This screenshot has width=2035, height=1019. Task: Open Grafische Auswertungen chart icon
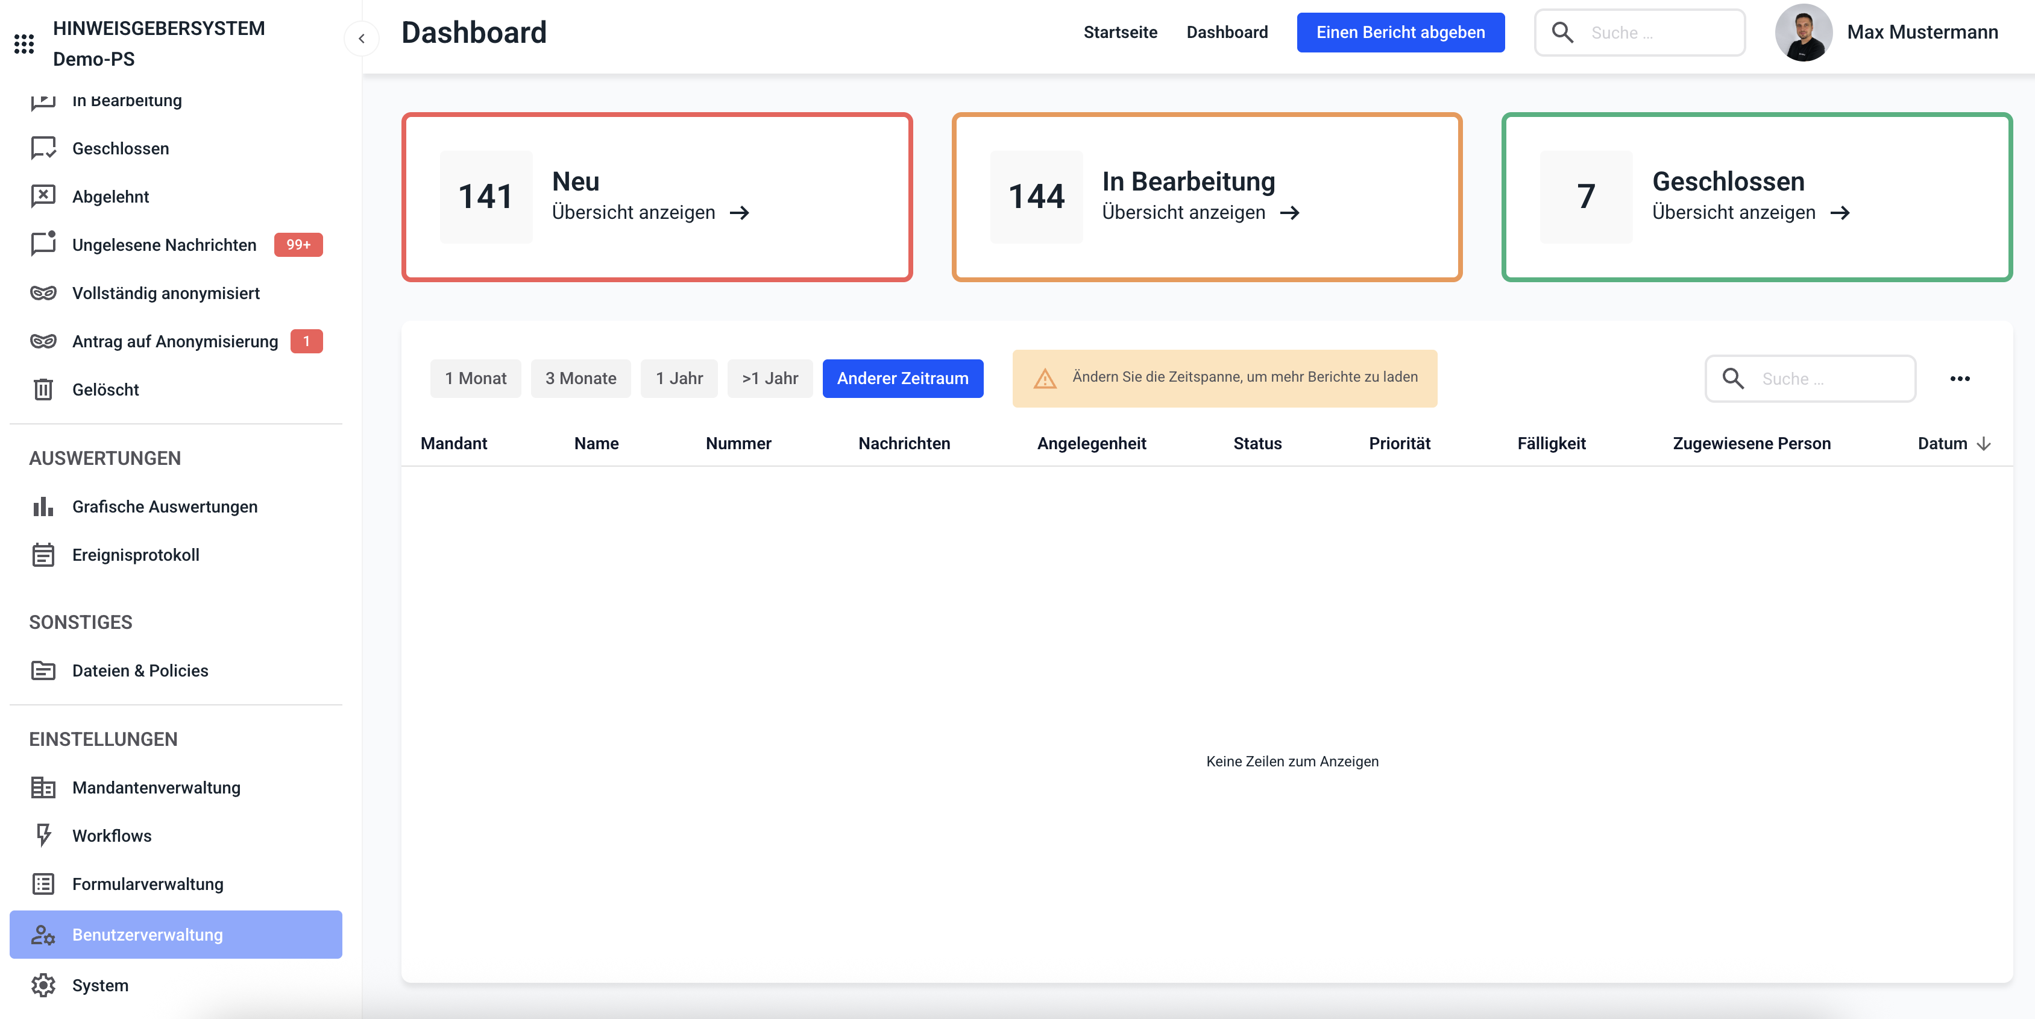pos(43,506)
